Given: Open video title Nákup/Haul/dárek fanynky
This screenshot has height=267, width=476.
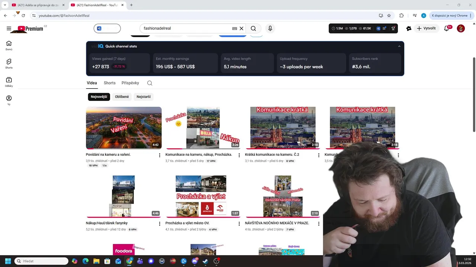Looking at the screenshot, I should click(x=107, y=223).
